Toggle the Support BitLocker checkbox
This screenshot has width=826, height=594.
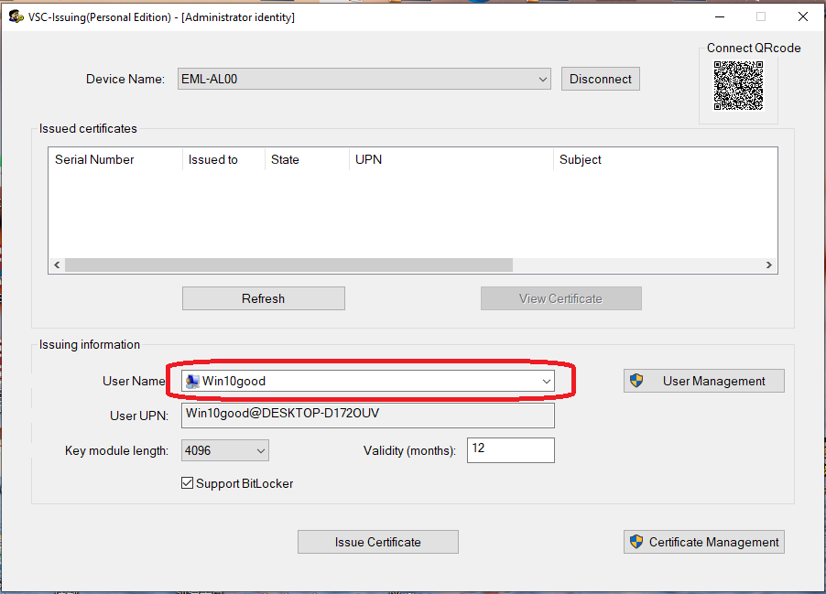tap(188, 483)
